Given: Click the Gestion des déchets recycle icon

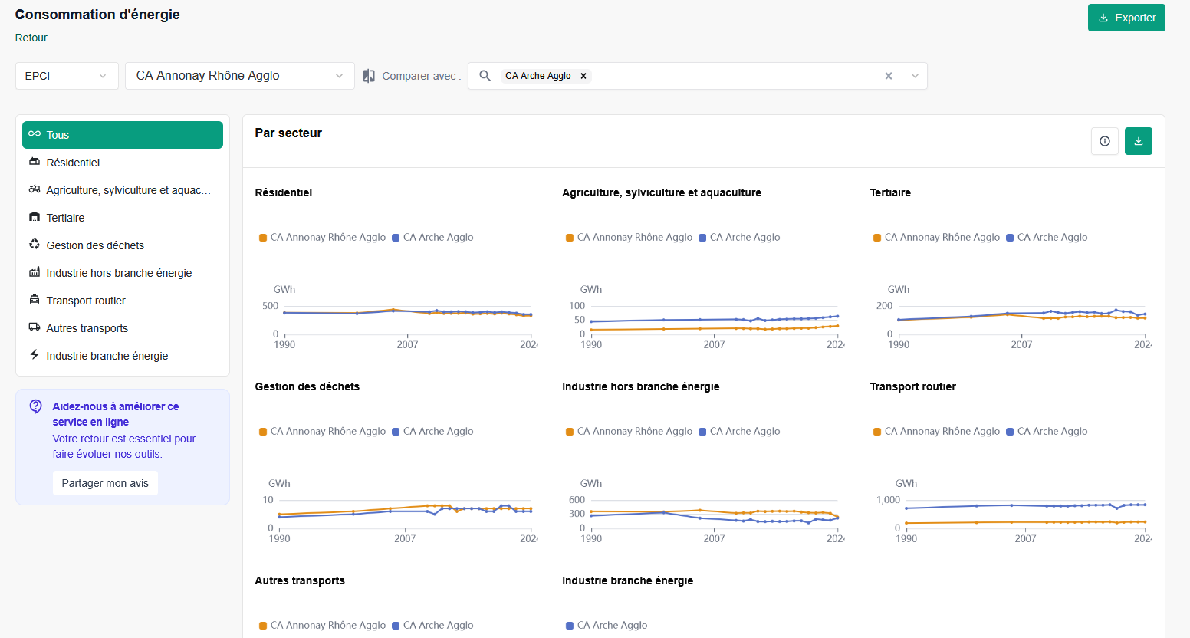Looking at the screenshot, I should 35,245.
